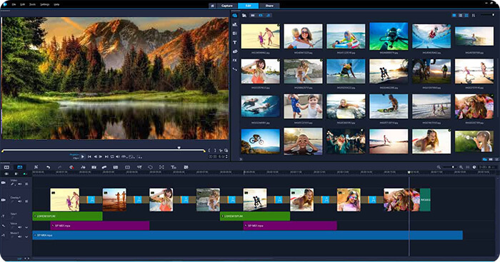Open the Edit menu in the menu bar
The width and height of the screenshot is (500, 262).
[x=23, y=4]
